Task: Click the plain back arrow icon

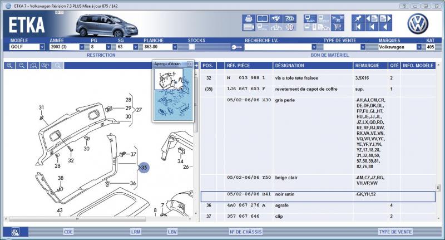Action: tap(385, 27)
